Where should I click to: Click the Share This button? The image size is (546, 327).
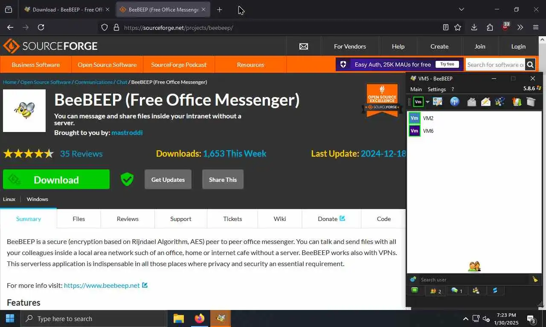pos(223,180)
